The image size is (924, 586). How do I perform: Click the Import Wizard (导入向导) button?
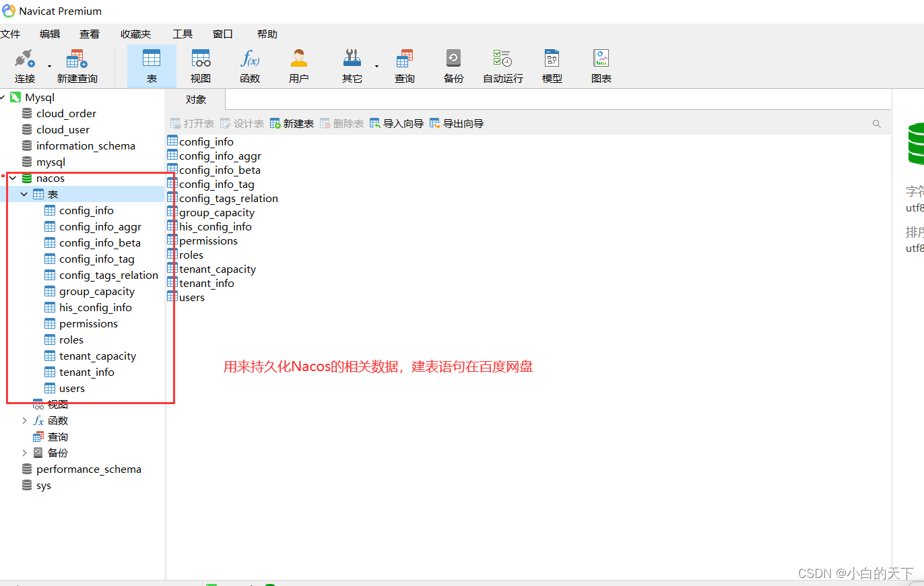(x=397, y=124)
